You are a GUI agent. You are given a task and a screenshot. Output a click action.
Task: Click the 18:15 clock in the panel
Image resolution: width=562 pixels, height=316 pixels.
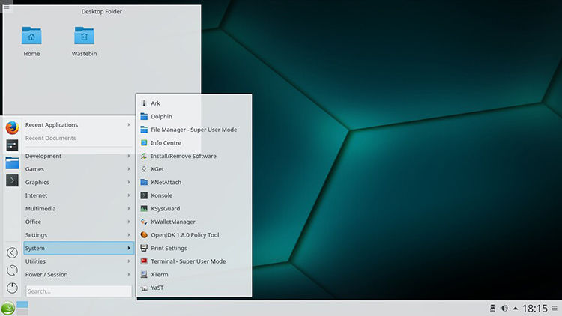click(535, 309)
